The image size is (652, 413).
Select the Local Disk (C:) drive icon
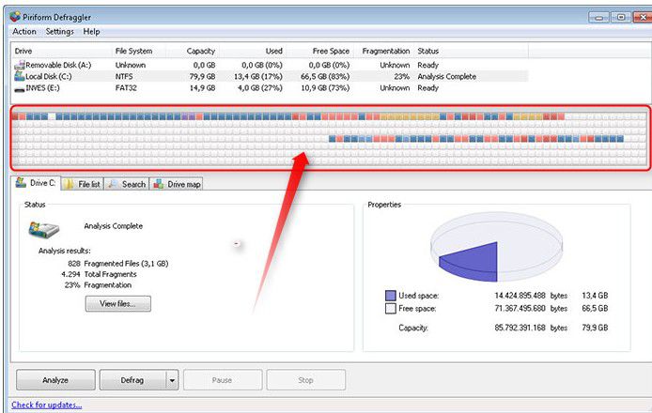tap(20, 76)
